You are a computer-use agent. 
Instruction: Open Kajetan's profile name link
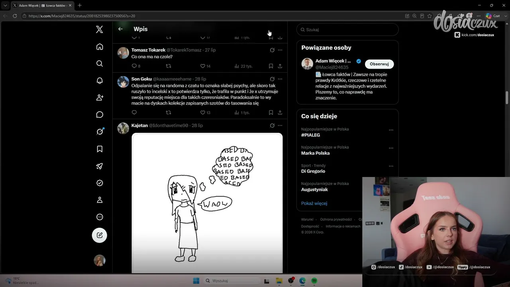(x=139, y=126)
